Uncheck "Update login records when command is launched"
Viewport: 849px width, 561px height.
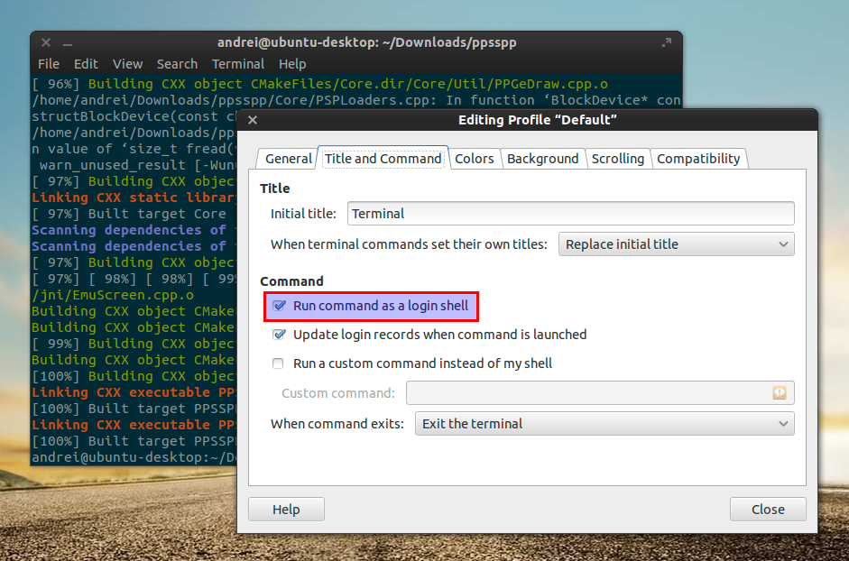click(x=279, y=334)
